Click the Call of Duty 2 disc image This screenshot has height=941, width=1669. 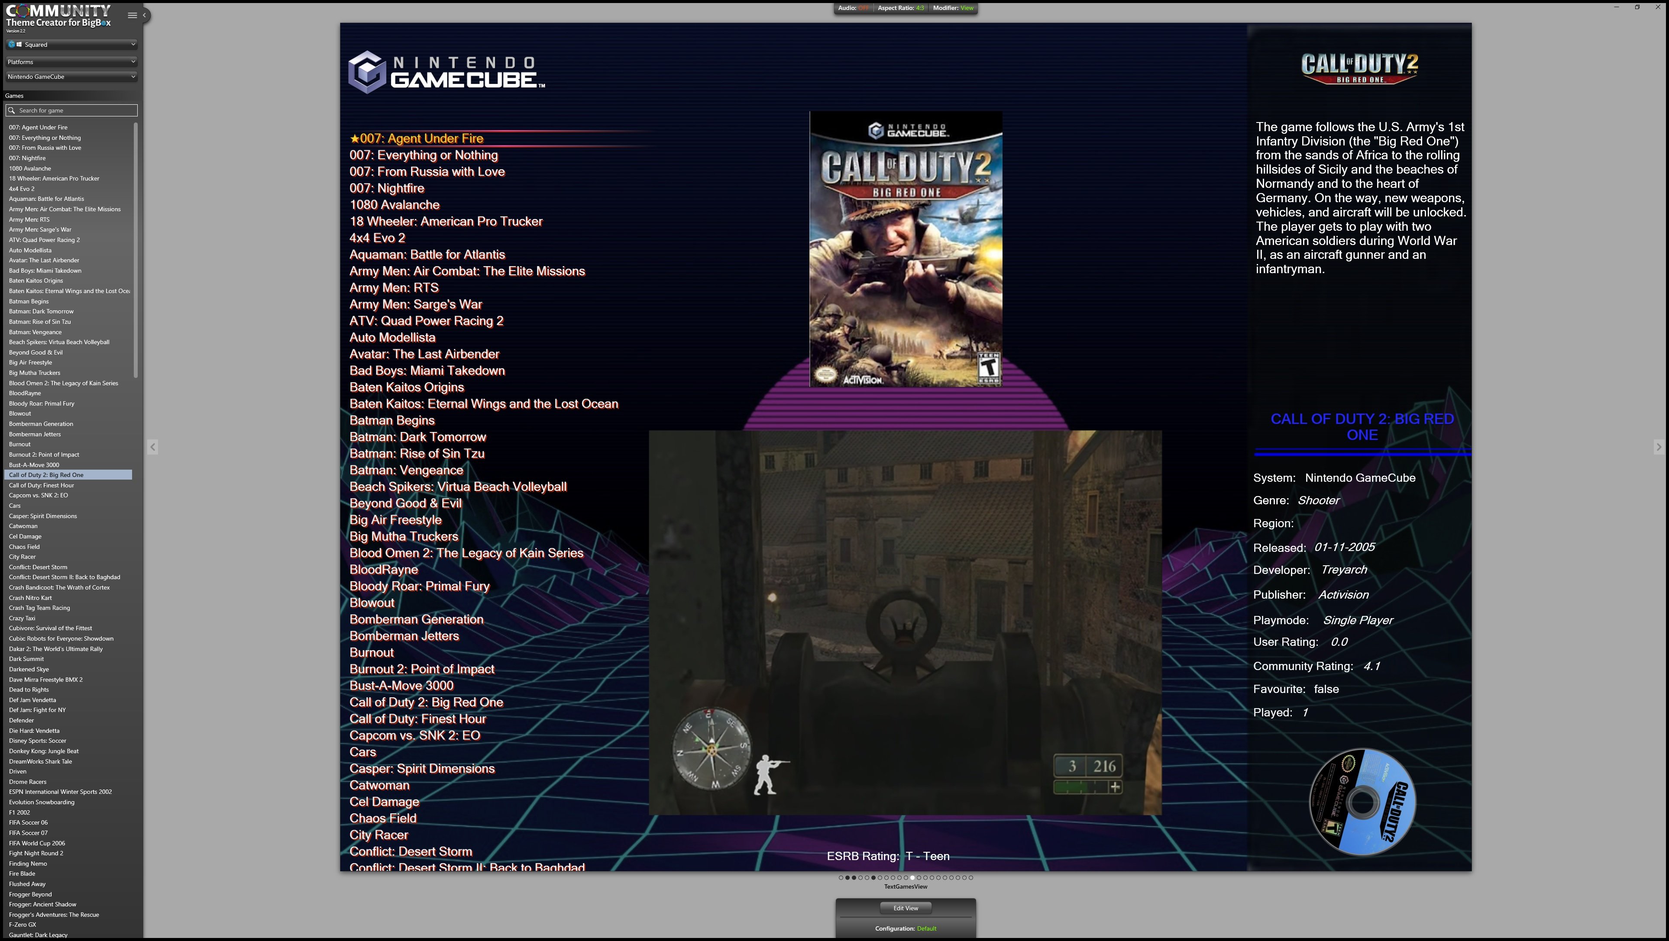[x=1362, y=802]
